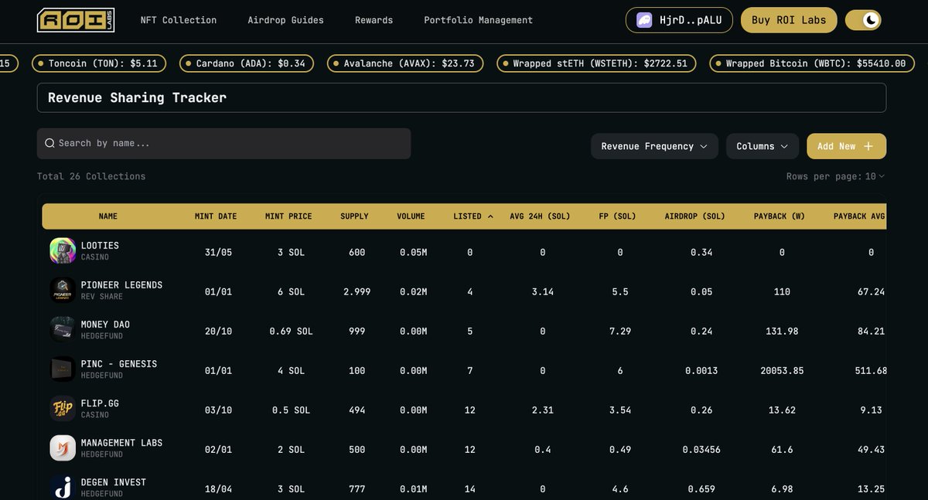Click the Flip.gg collection thumbnail
The image size is (928, 500).
click(63, 408)
